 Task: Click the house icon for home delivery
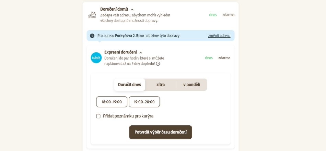click(x=92, y=15)
